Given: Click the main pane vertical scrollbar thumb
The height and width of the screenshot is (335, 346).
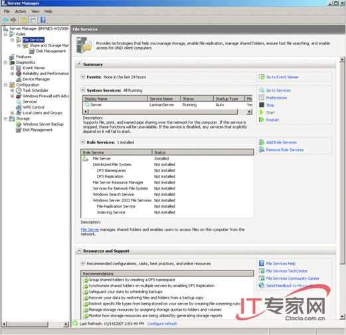Looking at the screenshot, I should click(342, 163).
